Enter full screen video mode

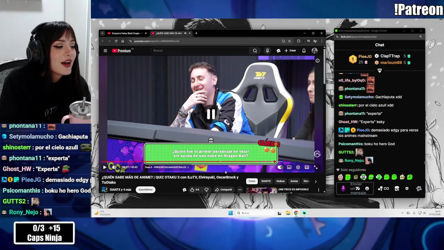[x=316, y=167]
